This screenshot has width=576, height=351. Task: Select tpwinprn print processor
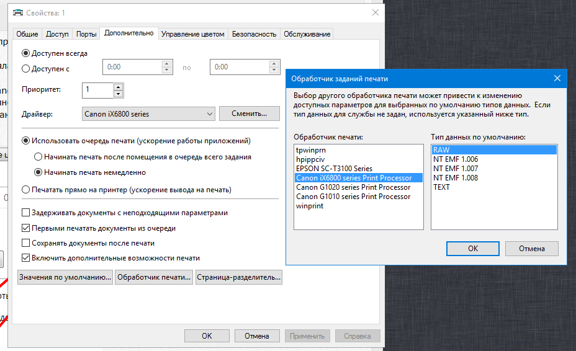click(359, 150)
